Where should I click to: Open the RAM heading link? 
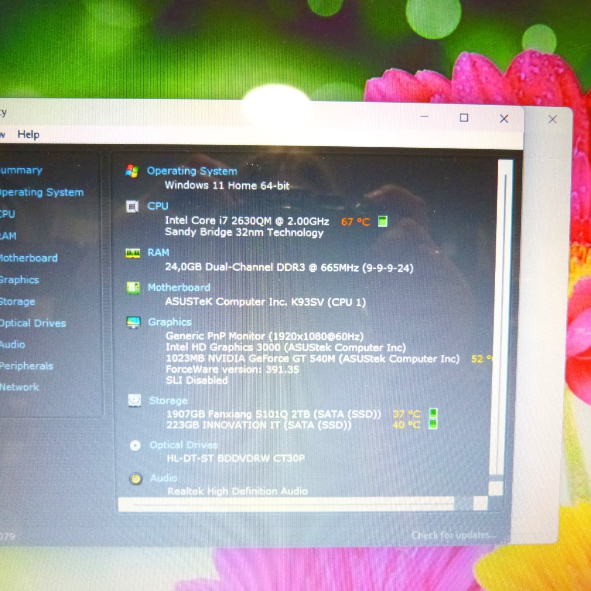tap(158, 252)
